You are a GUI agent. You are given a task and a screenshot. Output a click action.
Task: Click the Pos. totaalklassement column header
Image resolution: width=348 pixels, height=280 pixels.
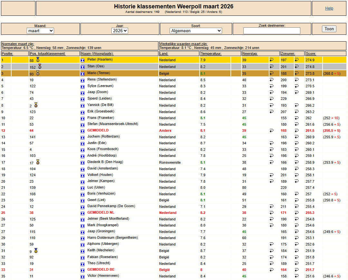(48, 53)
